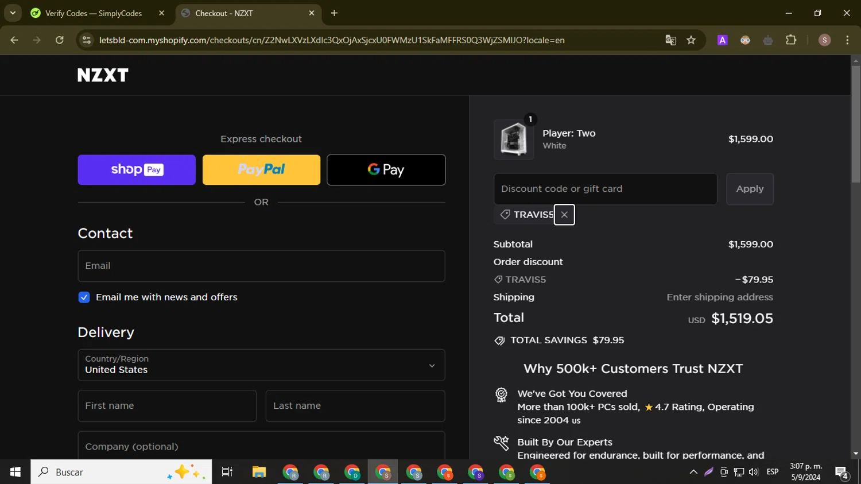Remove the TRAVIS5 discount code
861x484 pixels.
click(564, 215)
